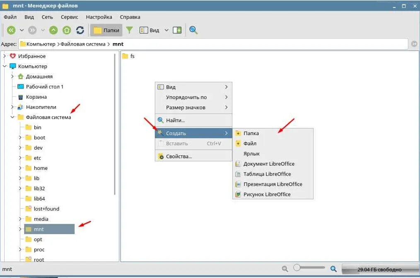Create Документ LibreOffice from submenu
This screenshot has width=420, height=278.
273,164
